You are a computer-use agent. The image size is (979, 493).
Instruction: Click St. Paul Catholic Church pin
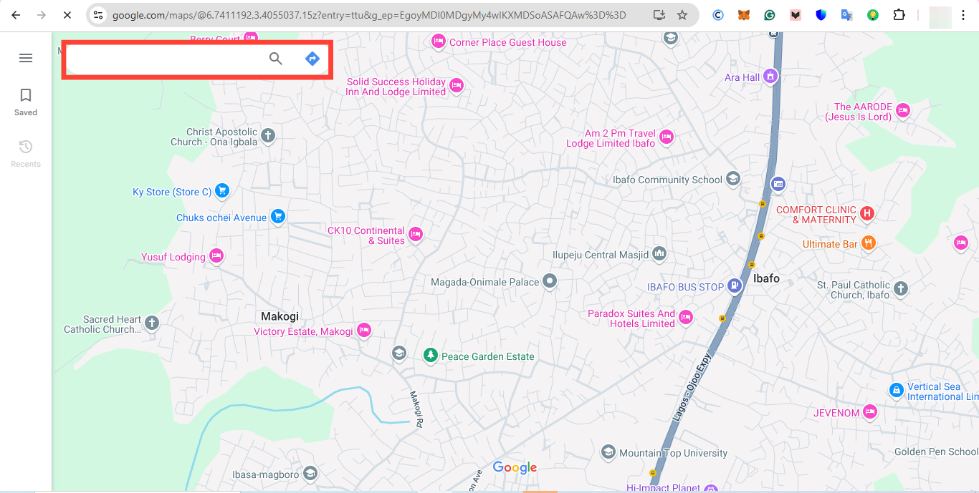pyautogui.click(x=901, y=288)
